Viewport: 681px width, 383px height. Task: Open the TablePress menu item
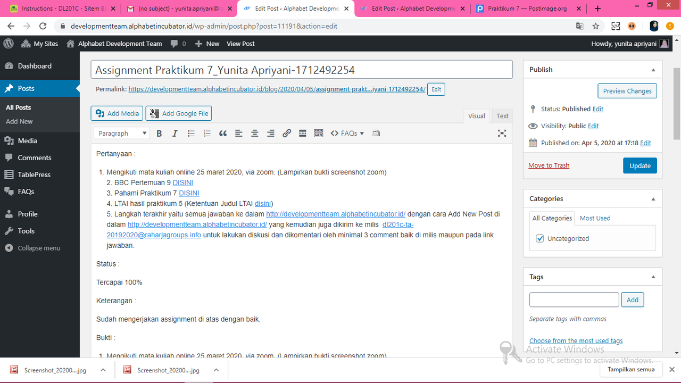tap(40, 174)
